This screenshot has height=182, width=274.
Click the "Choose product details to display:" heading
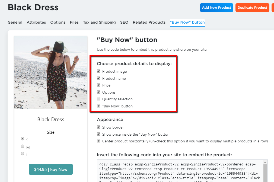point(134,63)
